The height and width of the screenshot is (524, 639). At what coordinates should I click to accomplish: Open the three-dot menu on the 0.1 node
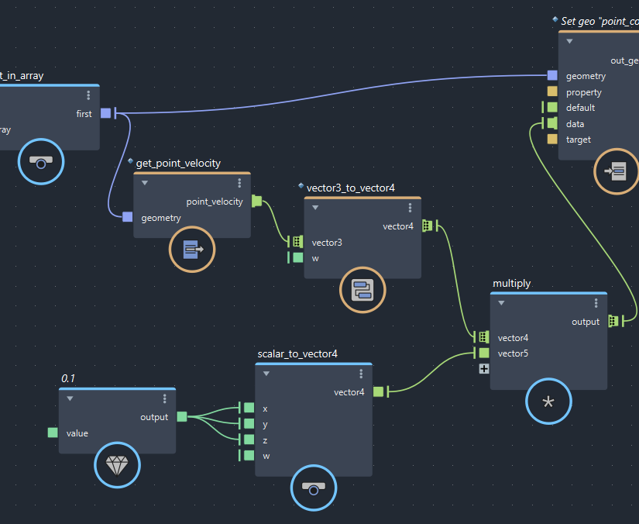(x=163, y=398)
